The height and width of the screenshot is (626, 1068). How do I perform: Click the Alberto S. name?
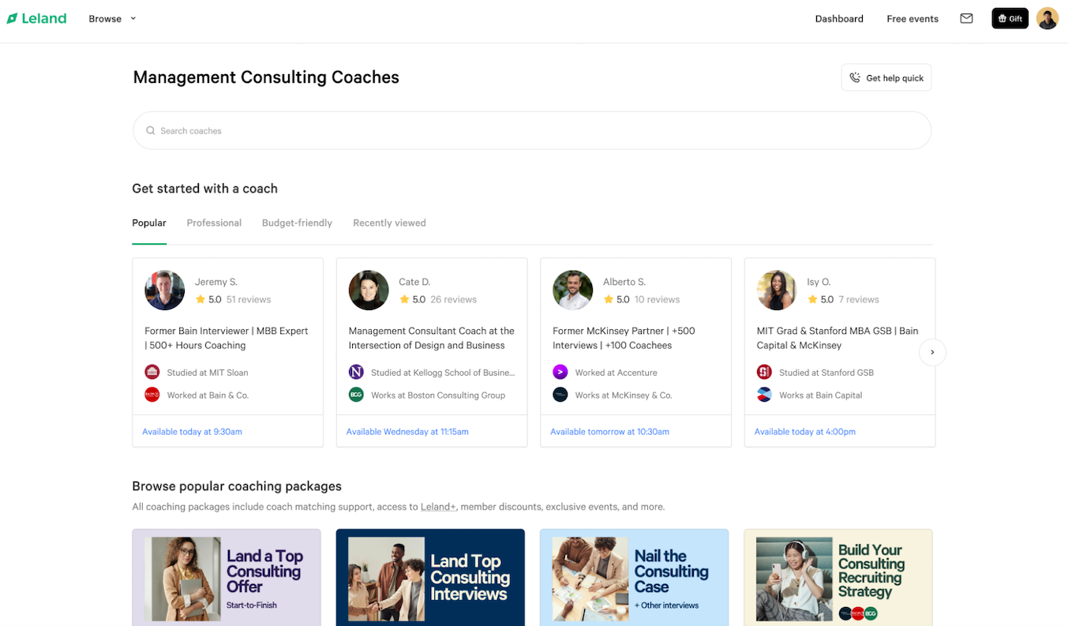[624, 282]
